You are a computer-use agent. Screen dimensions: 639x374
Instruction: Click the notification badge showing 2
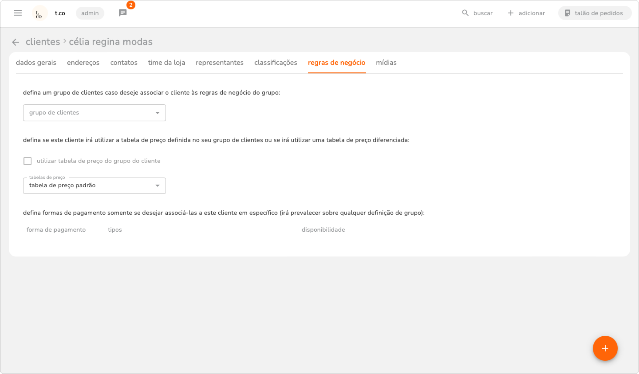[x=131, y=5]
